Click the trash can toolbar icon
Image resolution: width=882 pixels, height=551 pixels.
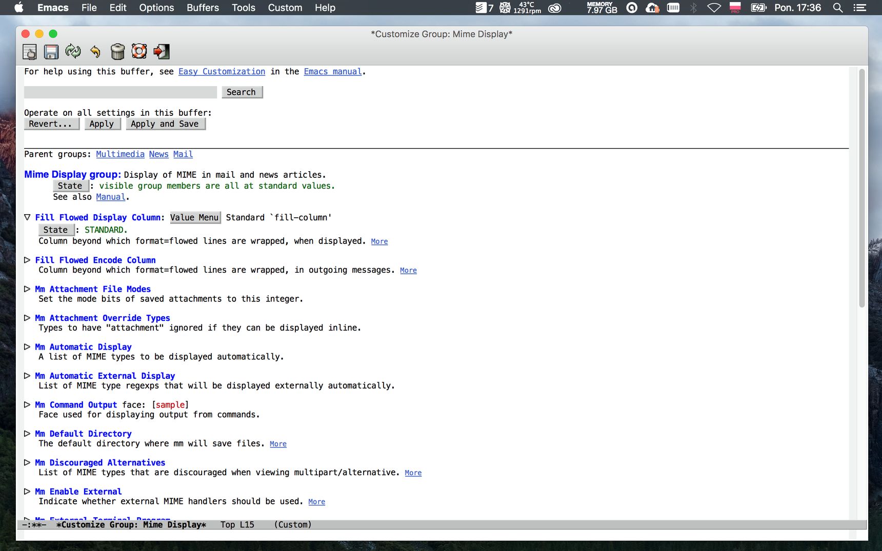[117, 51]
